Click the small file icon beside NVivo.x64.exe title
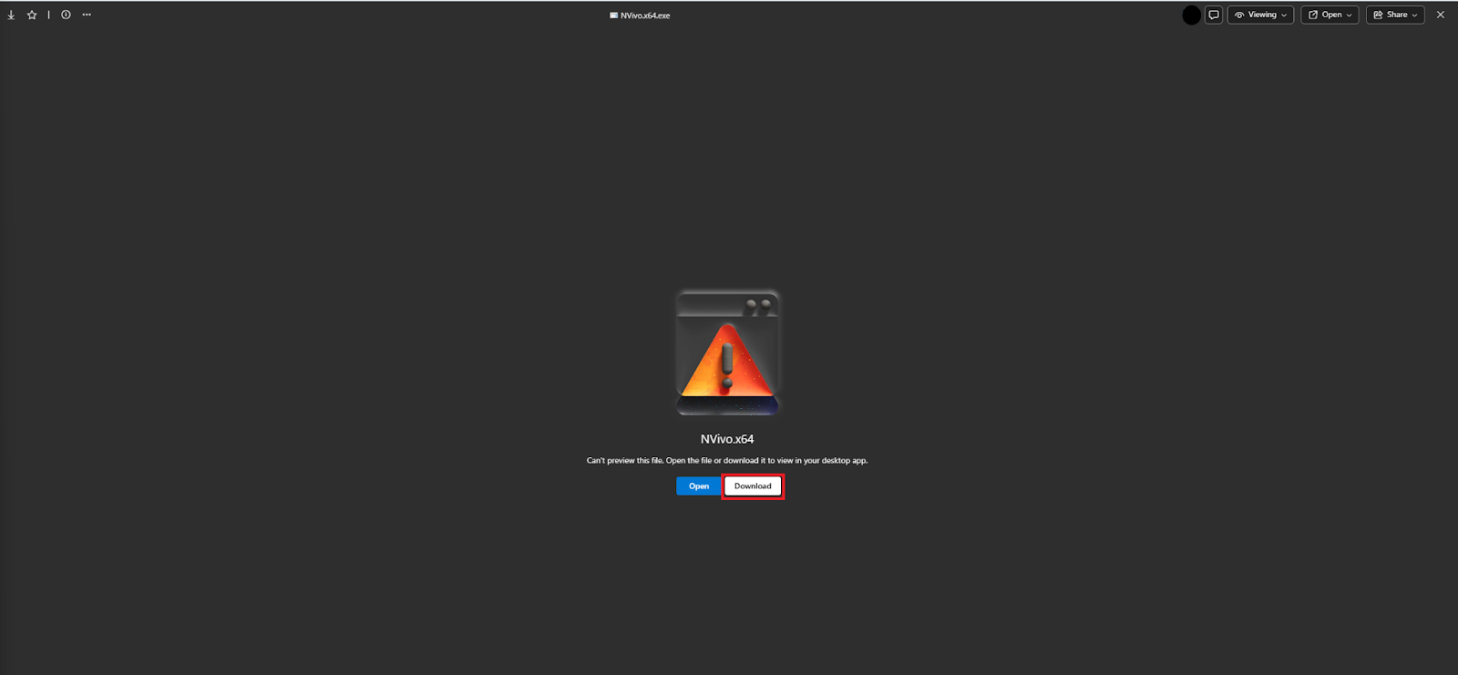 point(613,15)
